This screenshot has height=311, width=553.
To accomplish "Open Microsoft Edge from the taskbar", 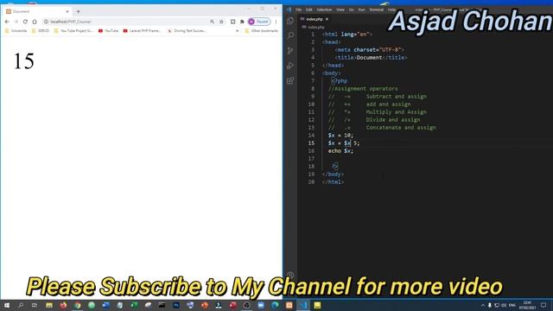I will click(275, 305).
